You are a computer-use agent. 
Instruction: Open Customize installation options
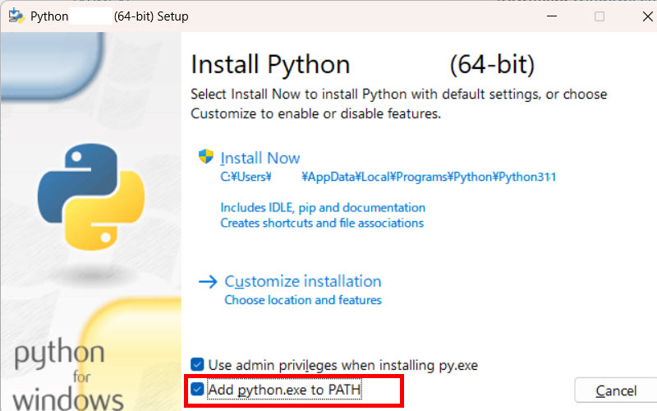tap(302, 281)
